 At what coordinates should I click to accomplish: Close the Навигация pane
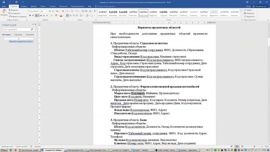coord(35,24)
